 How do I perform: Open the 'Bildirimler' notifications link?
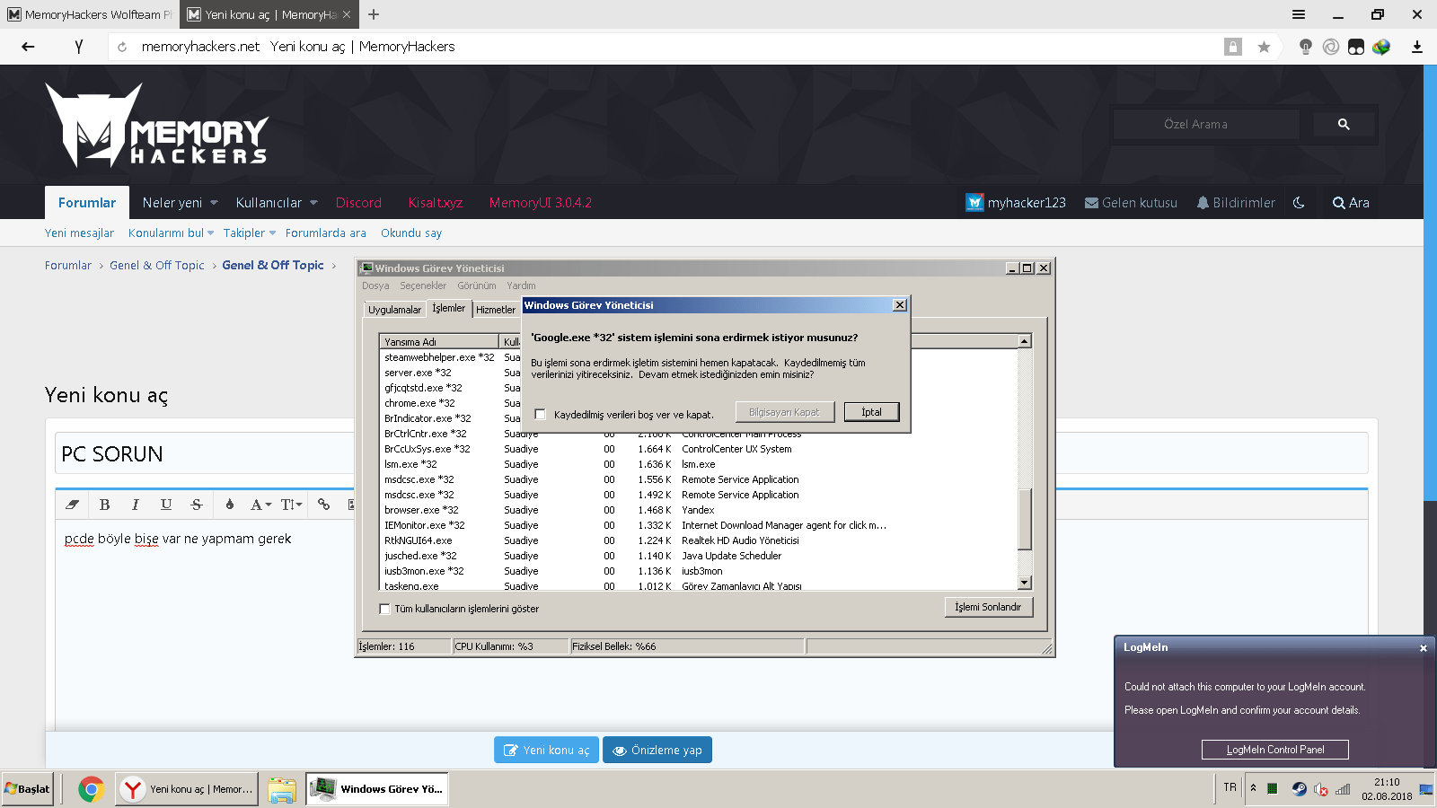(x=1236, y=203)
